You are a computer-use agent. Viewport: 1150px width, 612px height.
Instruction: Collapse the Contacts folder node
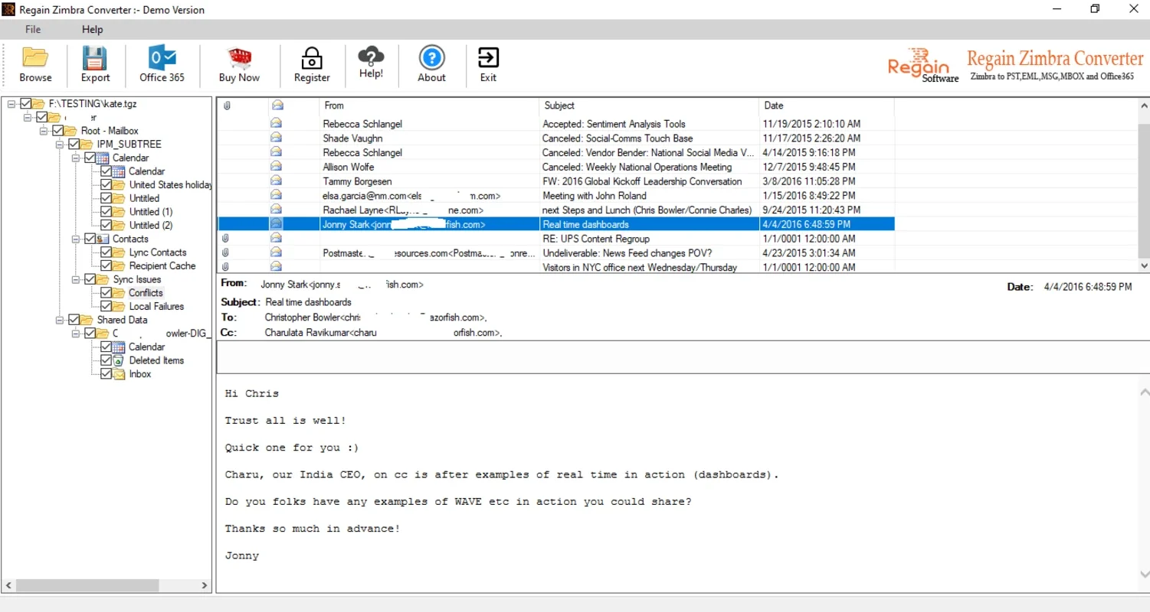pos(76,239)
